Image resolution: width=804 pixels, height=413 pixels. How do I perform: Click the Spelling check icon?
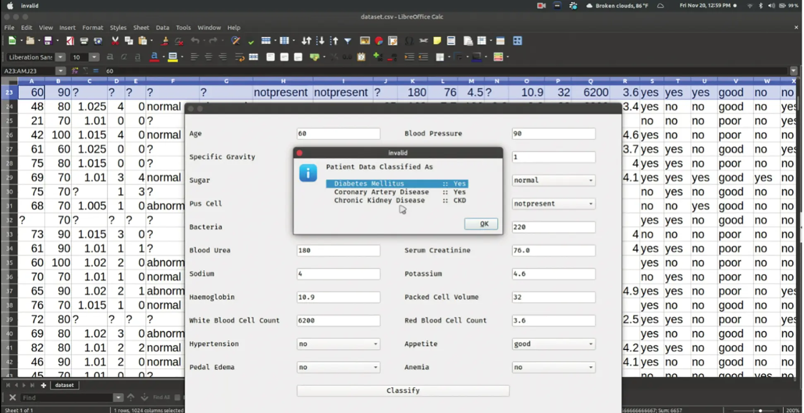(x=251, y=41)
